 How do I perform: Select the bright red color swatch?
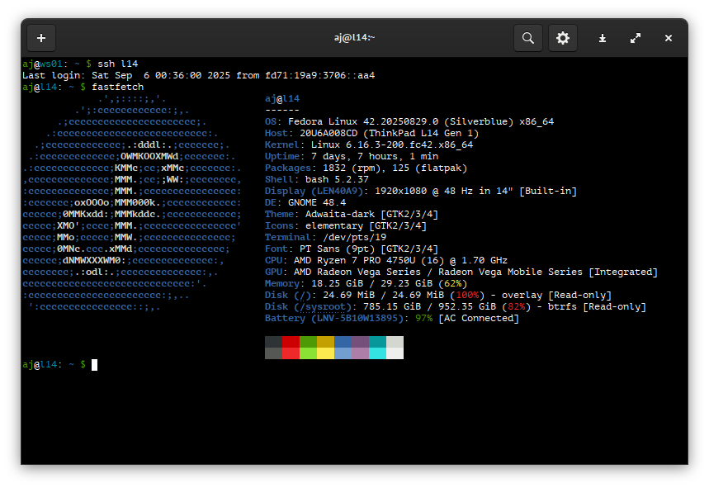coord(291,353)
